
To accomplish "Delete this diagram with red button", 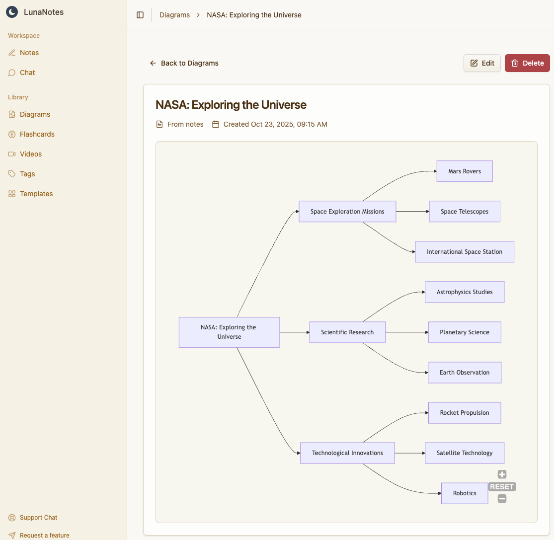I will 527,63.
